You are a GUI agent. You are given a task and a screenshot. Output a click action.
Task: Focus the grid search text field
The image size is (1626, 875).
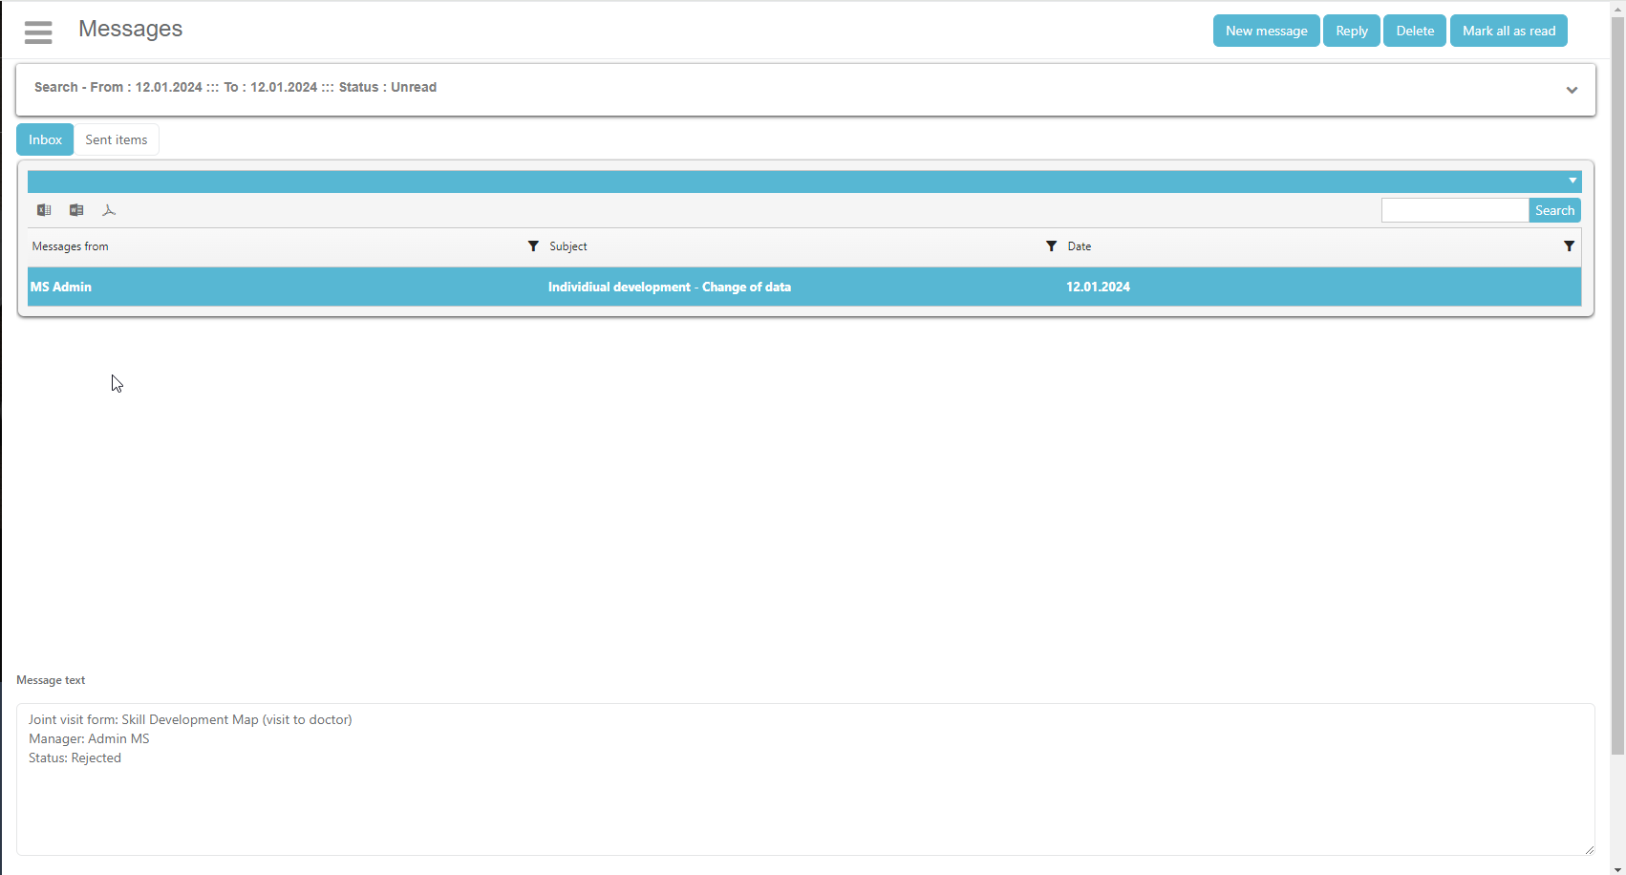pyautogui.click(x=1454, y=210)
